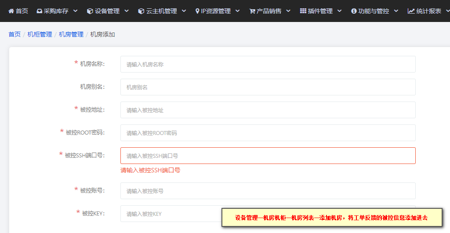450x233 pixels.
Task: Open the 产品销售 menu
Action: [x=270, y=11]
